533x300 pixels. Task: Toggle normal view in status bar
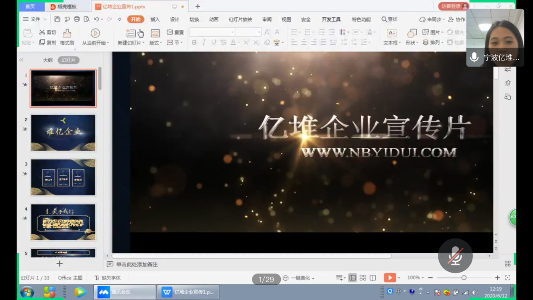(353, 278)
